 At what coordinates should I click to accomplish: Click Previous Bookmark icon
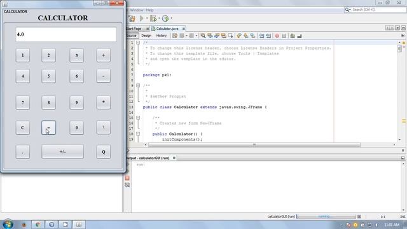[x=239, y=36]
